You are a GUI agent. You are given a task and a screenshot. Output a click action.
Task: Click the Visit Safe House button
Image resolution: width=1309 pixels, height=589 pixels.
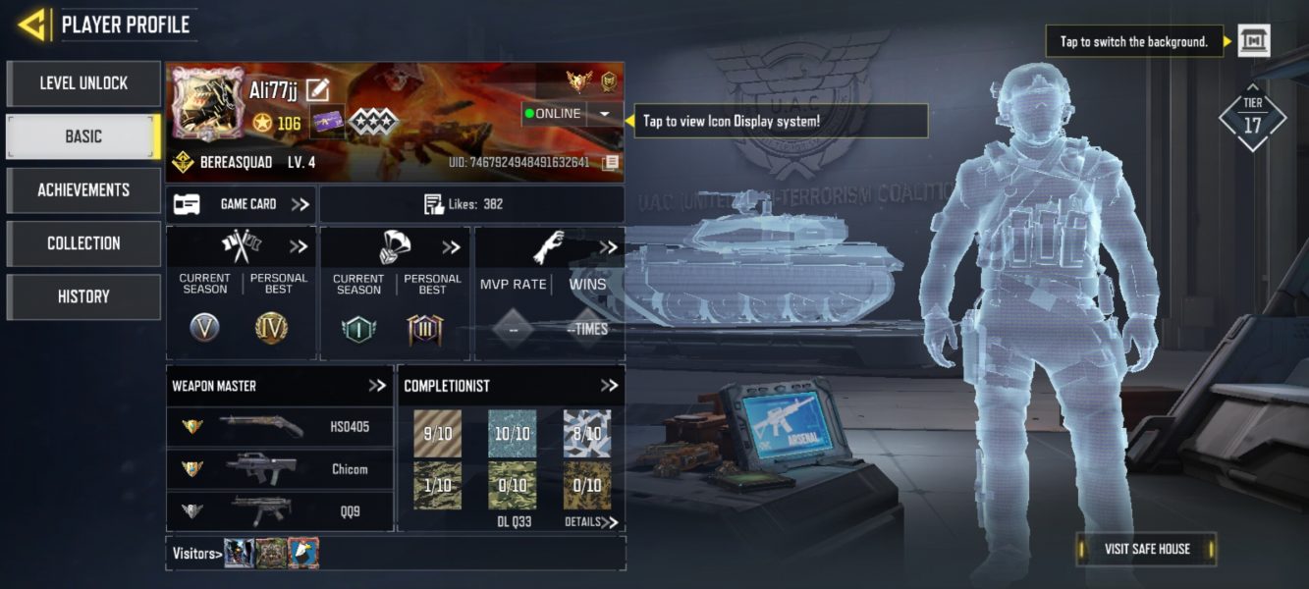click(x=1146, y=549)
